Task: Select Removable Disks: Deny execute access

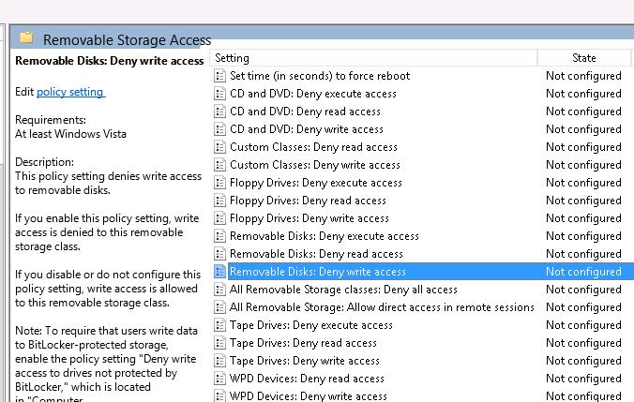Action: pos(324,236)
